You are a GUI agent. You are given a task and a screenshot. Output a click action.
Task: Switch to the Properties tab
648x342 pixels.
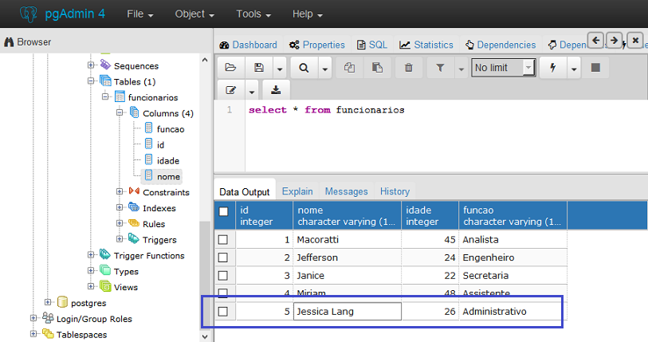[x=317, y=45]
